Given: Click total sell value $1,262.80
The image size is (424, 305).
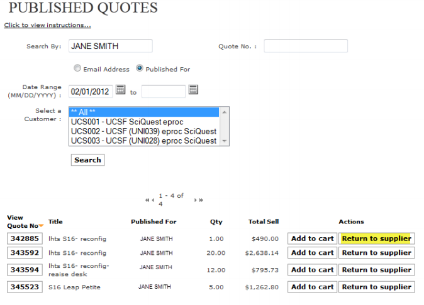Looking at the screenshot, I should [x=262, y=287].
